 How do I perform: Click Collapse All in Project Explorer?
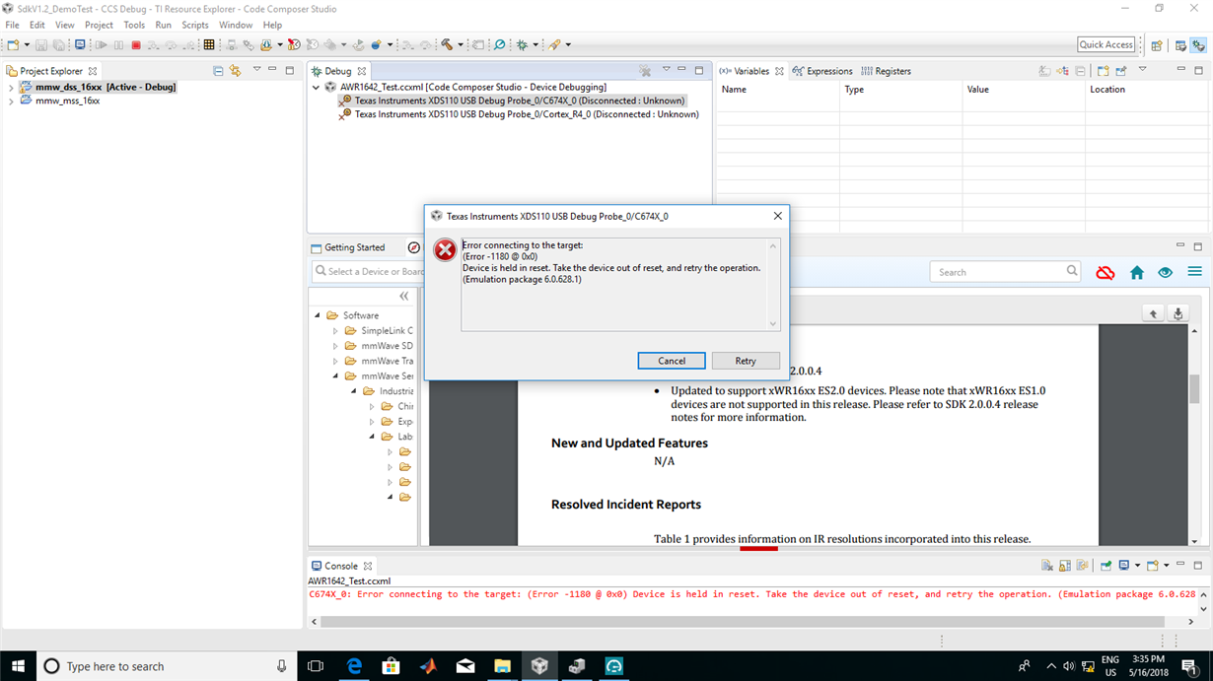(218, 71)
